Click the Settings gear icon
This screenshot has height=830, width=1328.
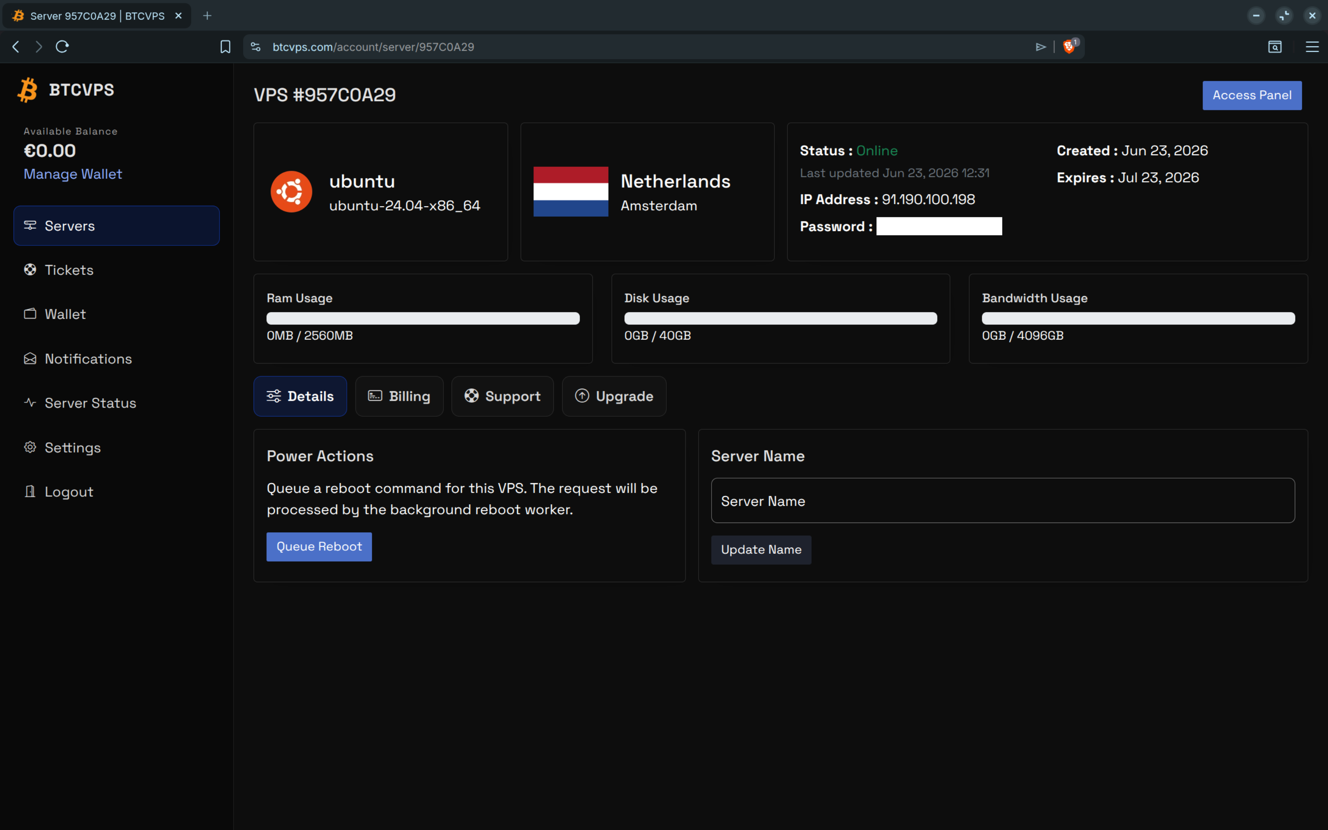30,447
